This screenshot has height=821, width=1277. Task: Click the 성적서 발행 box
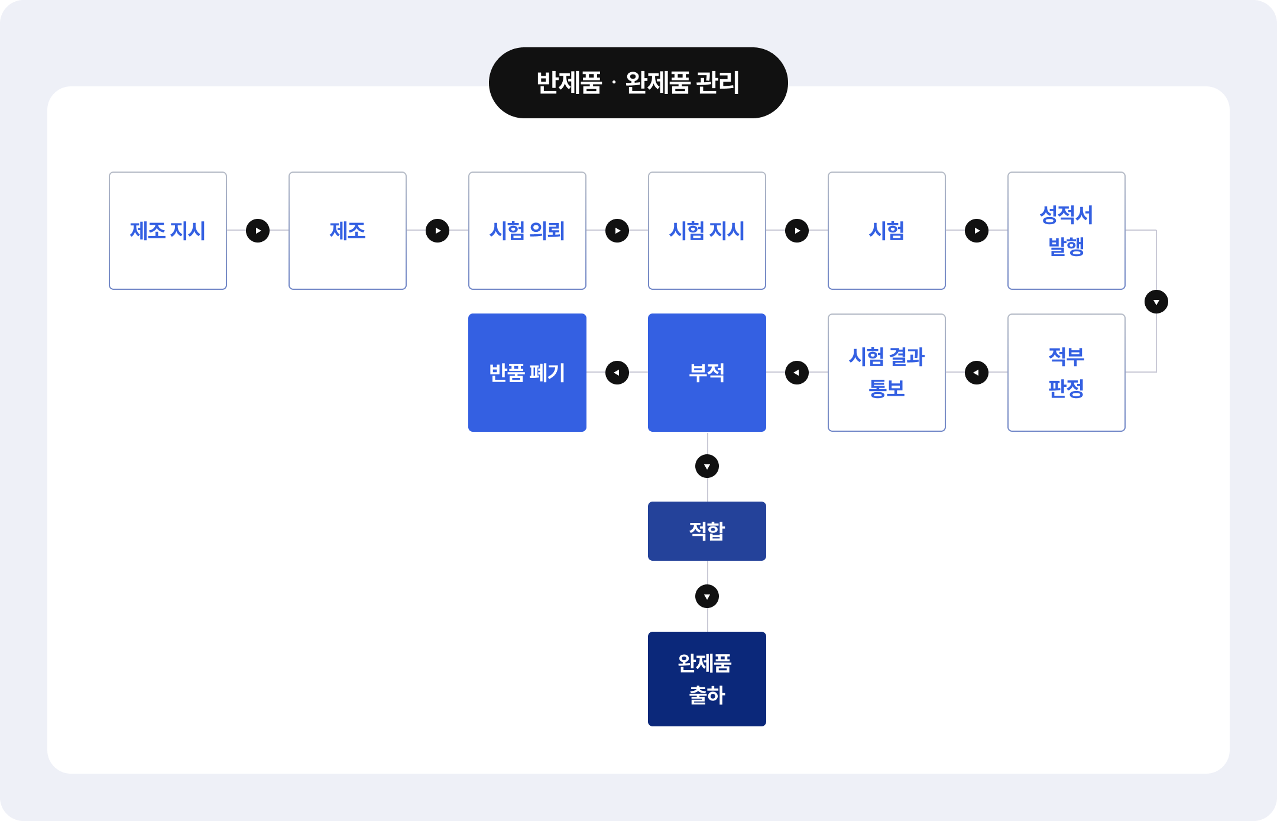click(x=1067, y=231)
